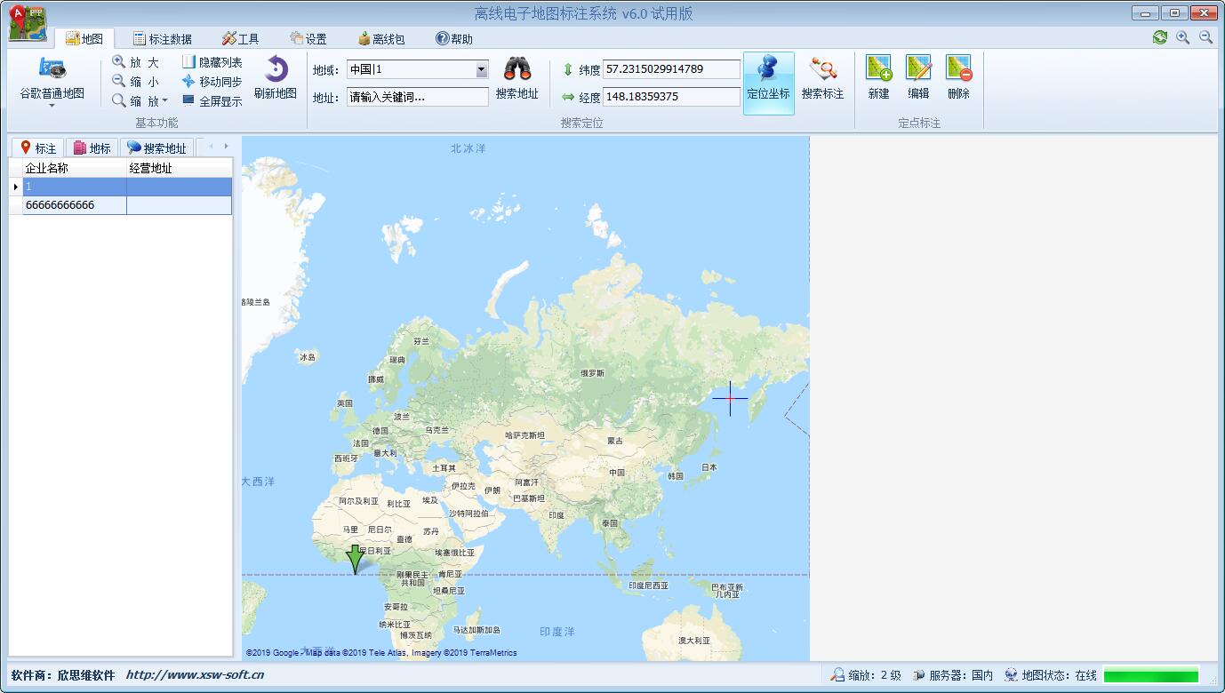The width and height of the screenshot is (1225, 693).
Task: Select the table row named 1
Action: point(127,187)
